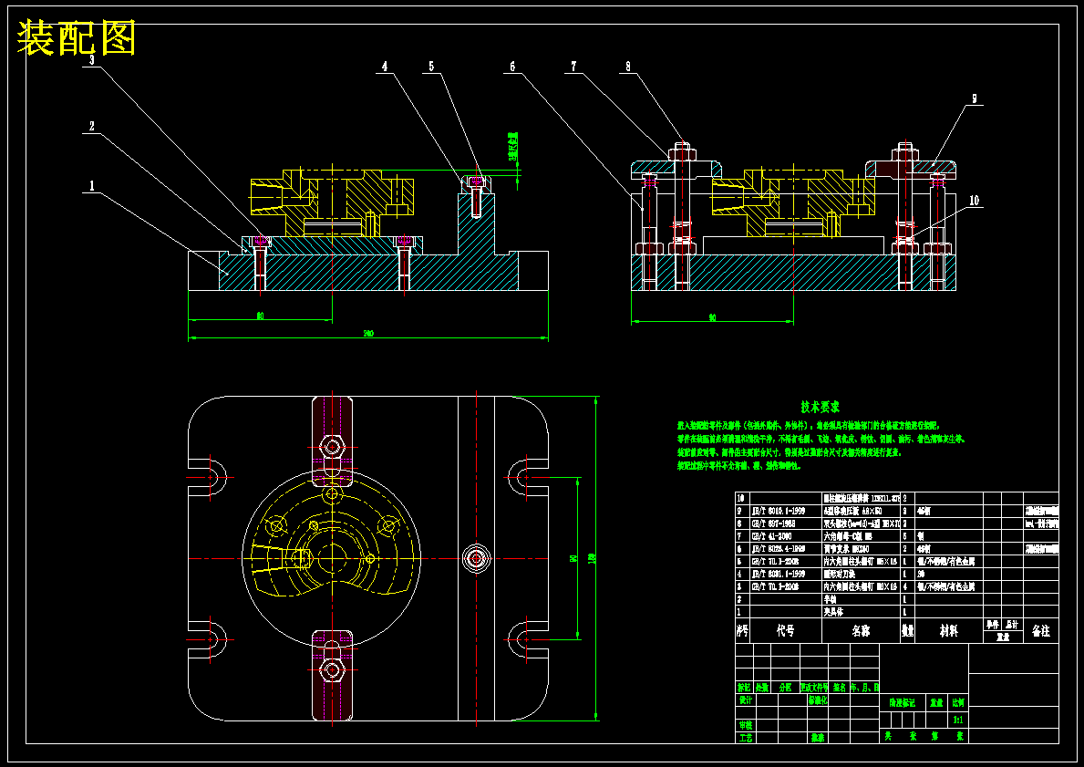The image size is (1084, 767).
Task: Select the 240 overall length dimension
Action: [x=368, y=334]
